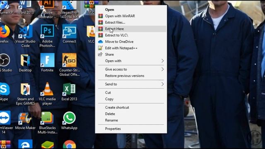Screen dimensions: 265x149
Task: Select the Microsoft Edge desktop icon
Action: tap(25, 144)
